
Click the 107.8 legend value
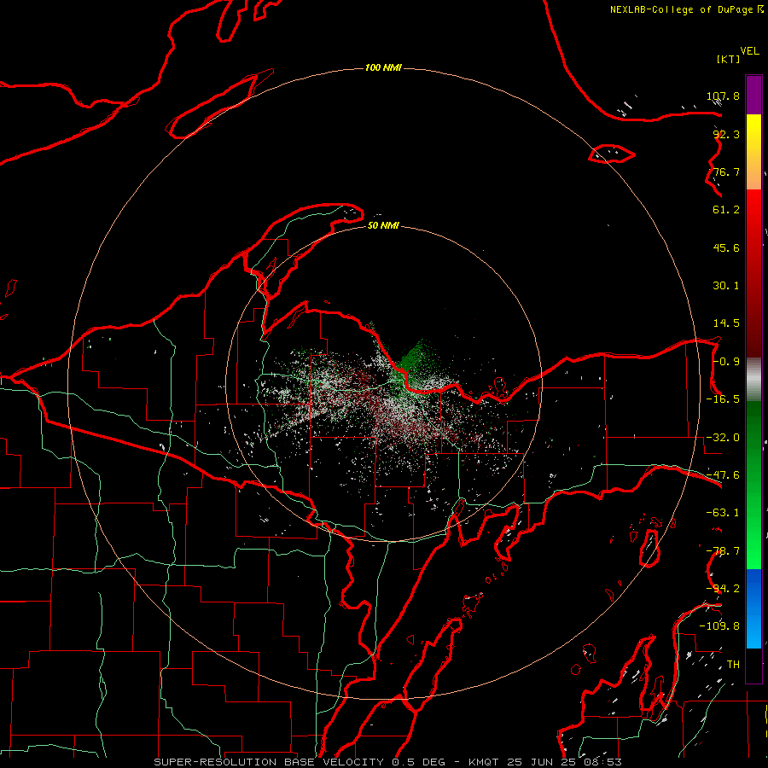coord(723,96)
